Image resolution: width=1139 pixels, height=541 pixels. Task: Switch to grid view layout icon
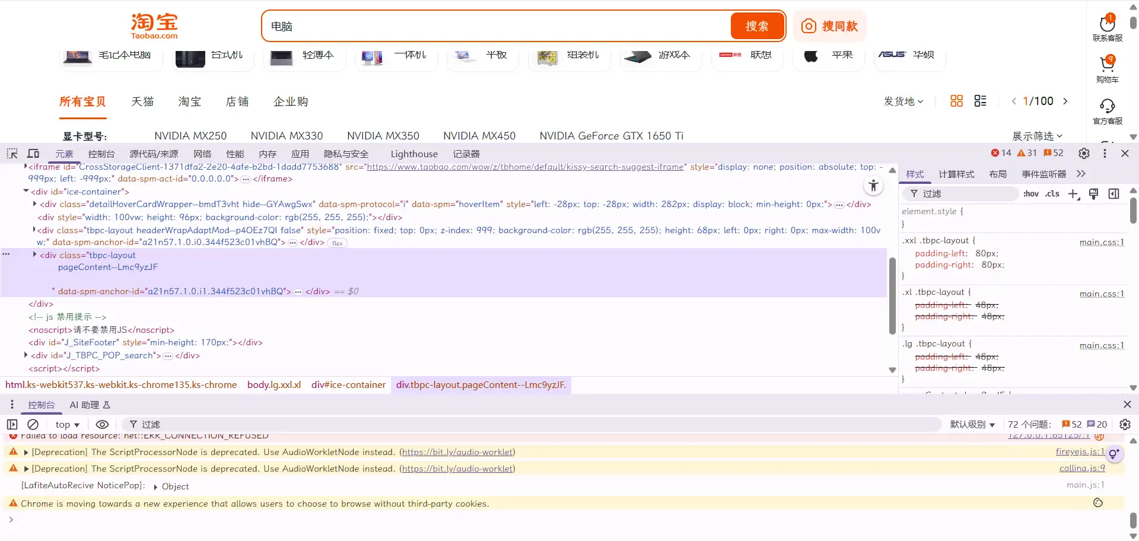tap(956, 101)
